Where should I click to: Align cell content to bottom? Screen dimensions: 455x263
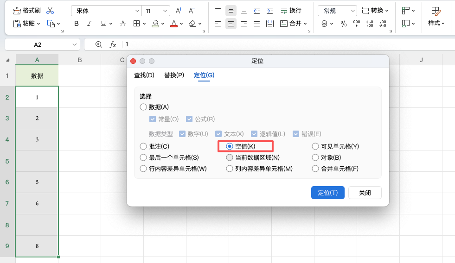pos(244,11)
